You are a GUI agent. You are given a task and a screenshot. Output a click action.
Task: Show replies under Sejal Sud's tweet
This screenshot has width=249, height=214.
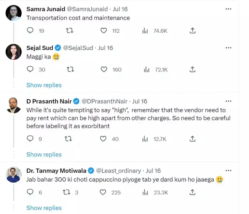pos(44,85)
